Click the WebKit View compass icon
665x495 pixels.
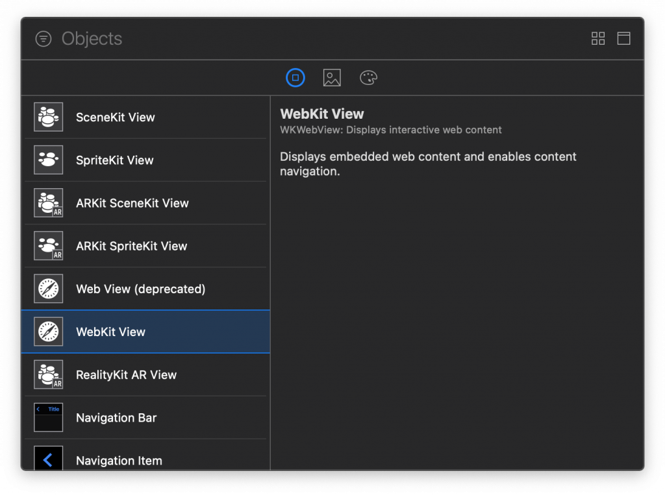point(49,332)
